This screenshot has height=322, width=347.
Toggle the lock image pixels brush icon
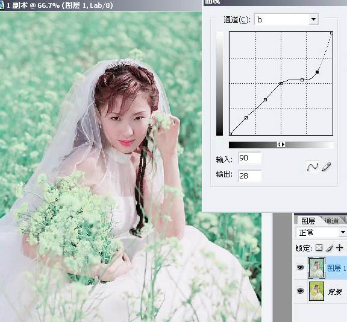coord(330,248)
